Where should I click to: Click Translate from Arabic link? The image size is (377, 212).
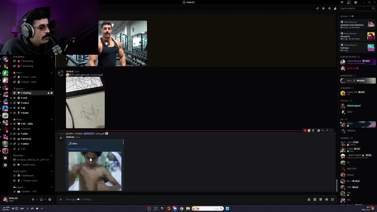(78, 149)
